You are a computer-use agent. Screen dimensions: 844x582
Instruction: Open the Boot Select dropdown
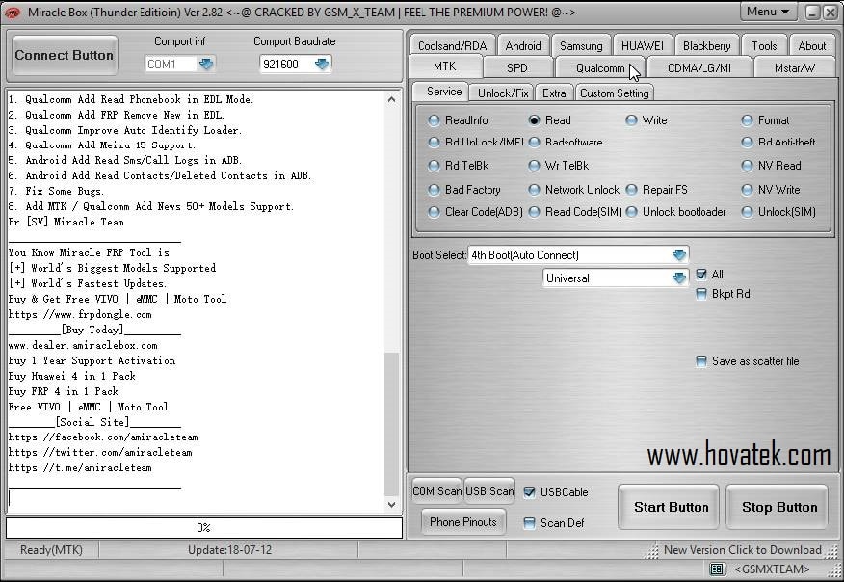(x=679, y=254)
